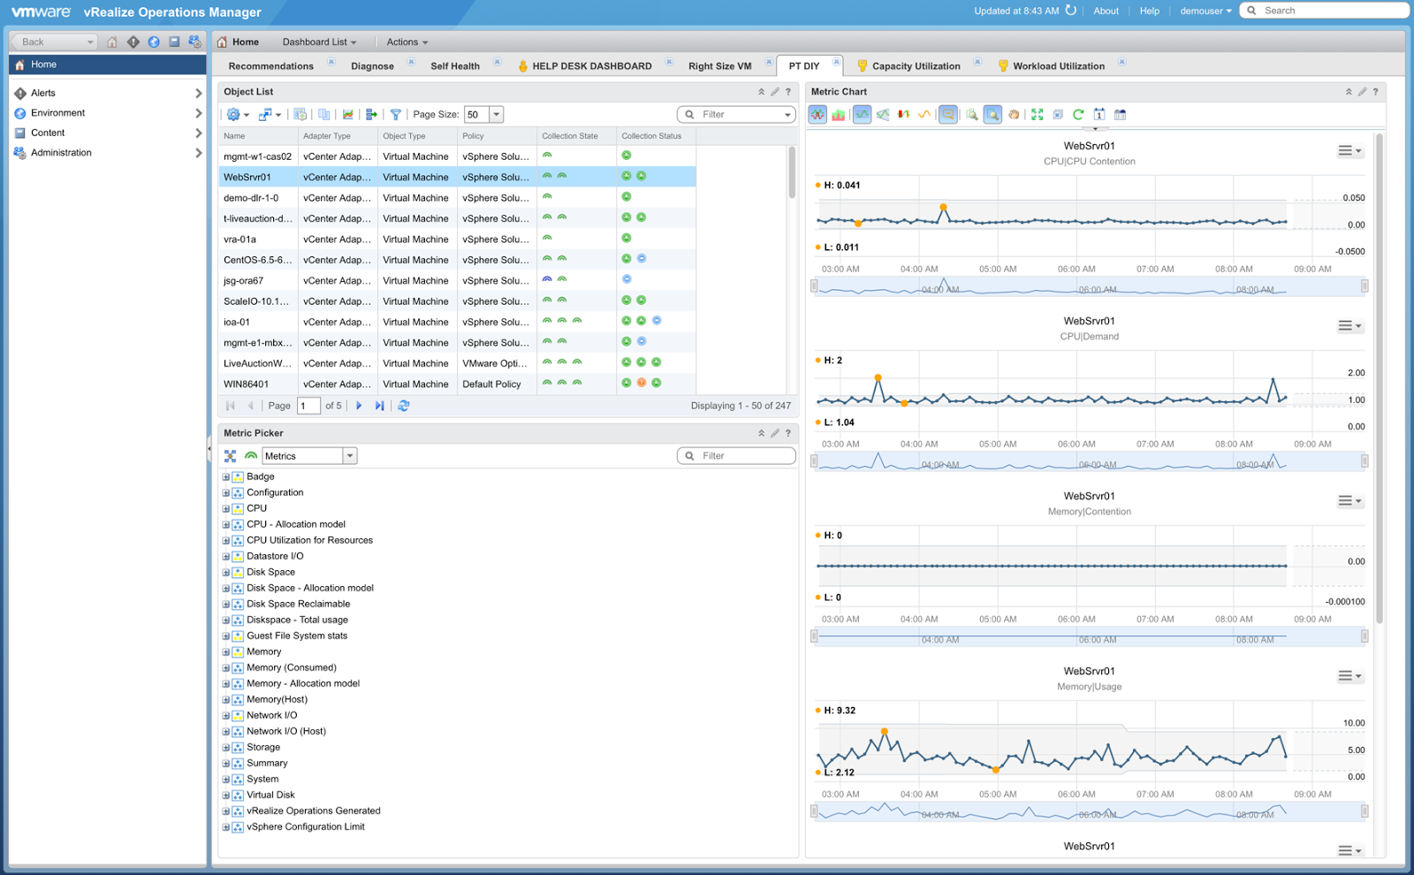The width and height of the screenshot is (1414, 875).
Task: Open the date controls calendar icon
Action: tap(1099, 114)
